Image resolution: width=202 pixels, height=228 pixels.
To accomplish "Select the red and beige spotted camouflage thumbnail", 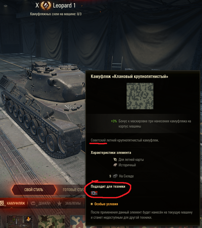I will click(78, 222).
